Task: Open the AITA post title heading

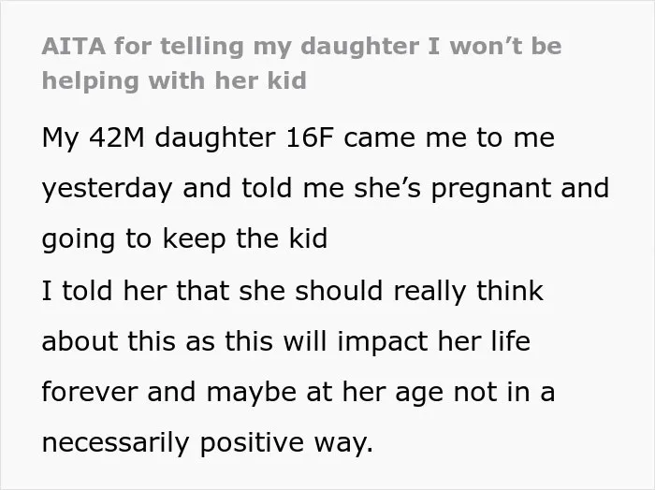Action: click(x=301, y=63)
